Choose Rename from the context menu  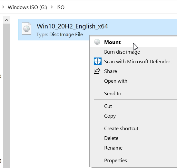[133, 148]
